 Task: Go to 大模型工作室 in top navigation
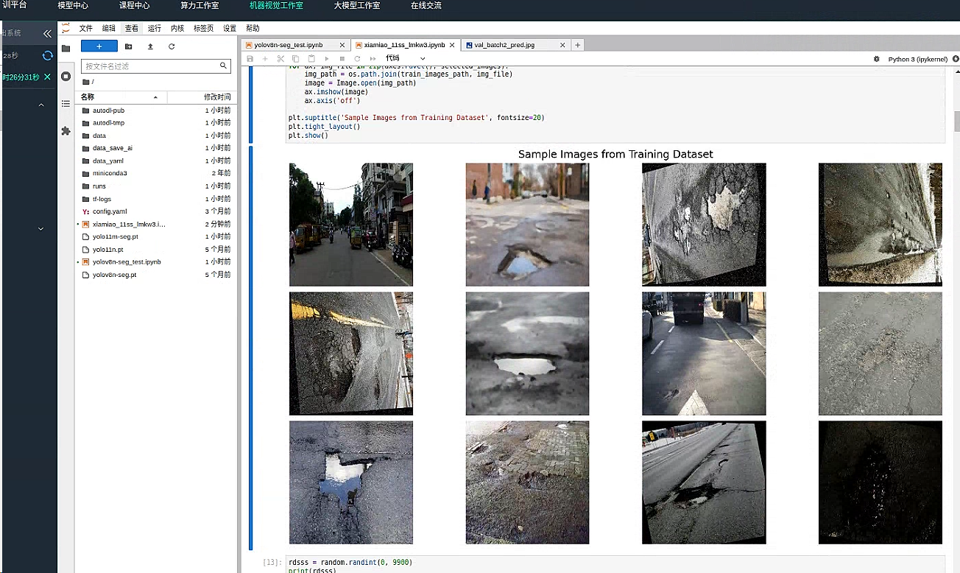(x=357, y=5)
